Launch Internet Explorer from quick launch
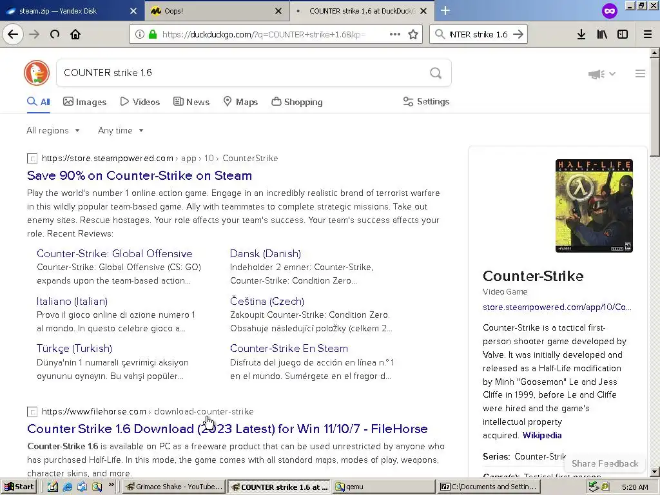 tap(67, 487)
